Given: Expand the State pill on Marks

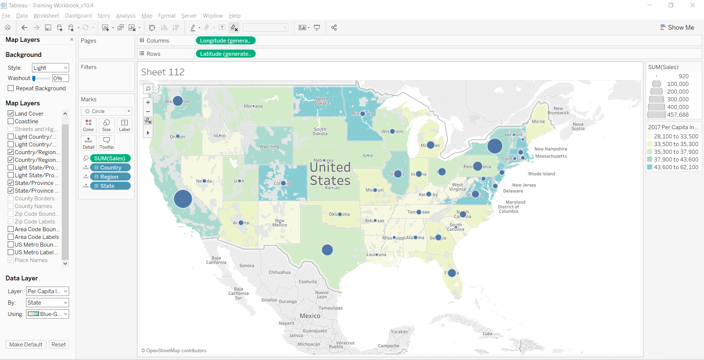Looking at the screenshot, I should (x=97, y=186).
